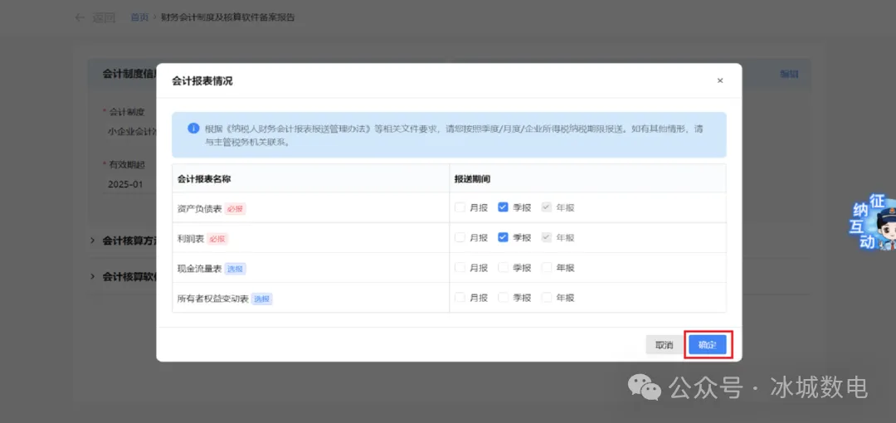Click the 取消 button
Image resolution: width=896 pixels, height=423 pixels.
point(664,345)
